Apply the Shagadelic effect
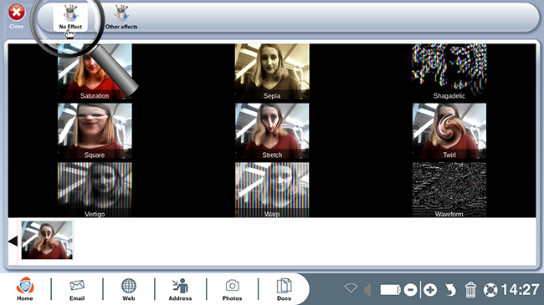The width and height of the screenshot is (544, 305). click(449, 72)
